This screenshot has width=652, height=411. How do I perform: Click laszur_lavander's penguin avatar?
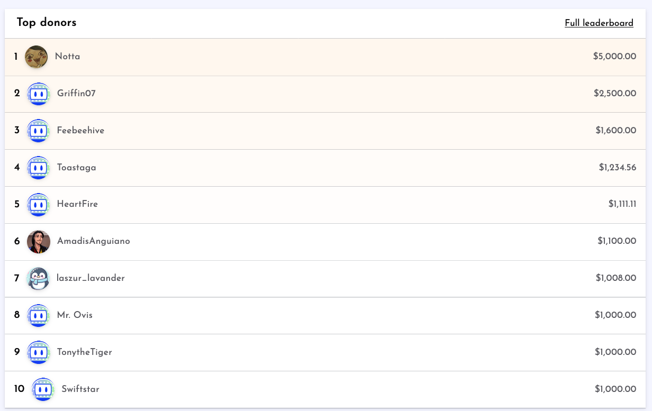[38, 278]
